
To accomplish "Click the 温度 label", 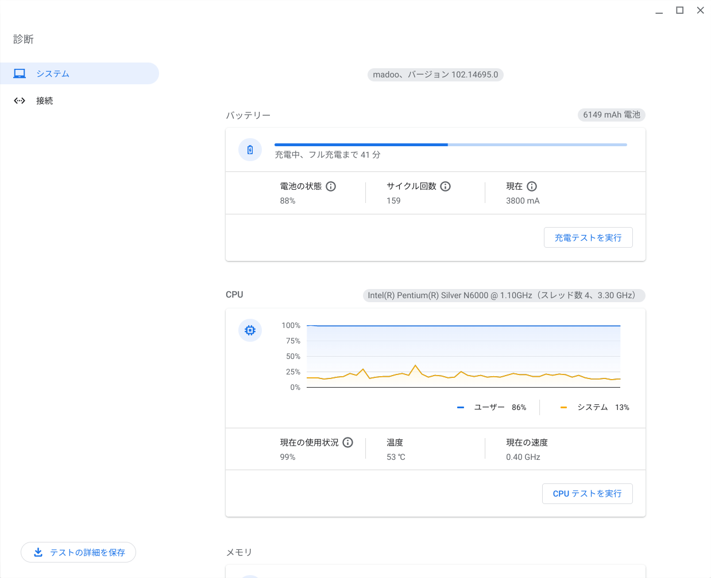I will pos(395,443).
